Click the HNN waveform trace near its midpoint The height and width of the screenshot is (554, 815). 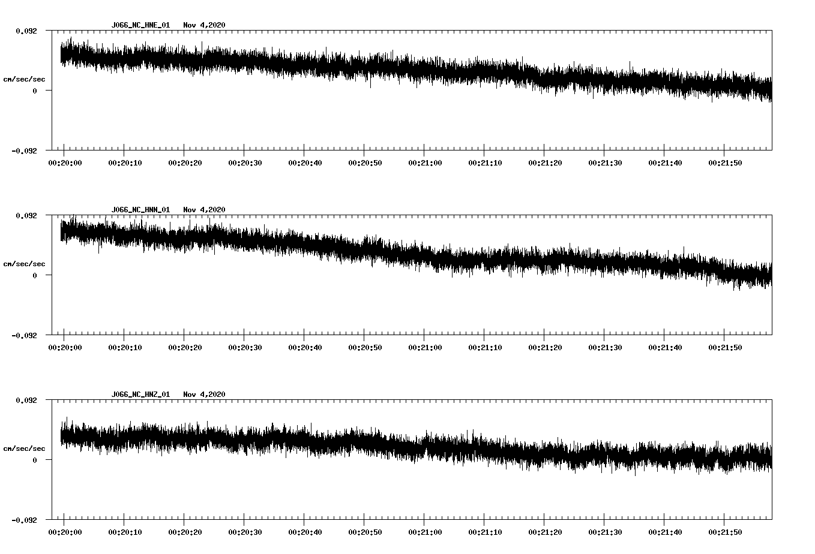click(x=414, y=255)
